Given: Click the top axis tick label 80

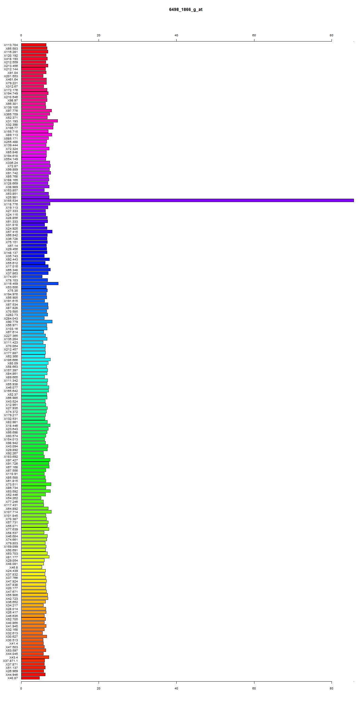Looking at the screenshot, I should tap(332, 35).
